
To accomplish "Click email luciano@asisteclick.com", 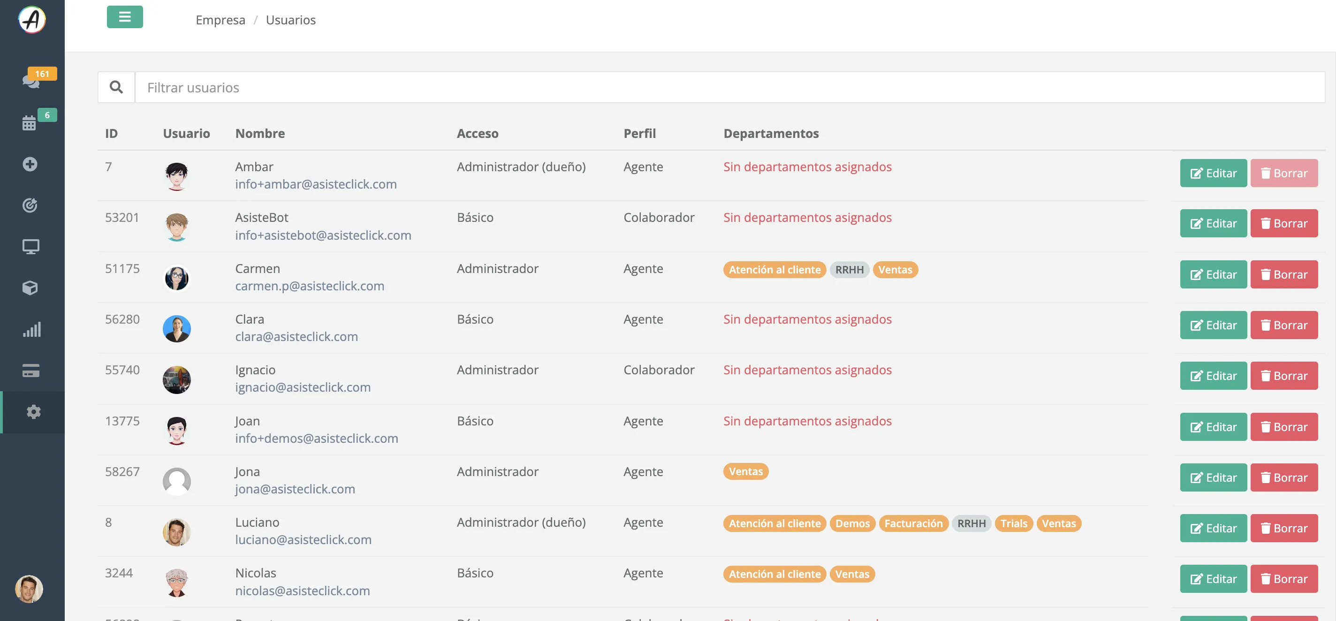I will (x=304, y=539).
